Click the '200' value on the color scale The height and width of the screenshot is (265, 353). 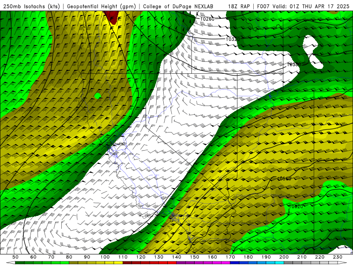[x=284, y=257]
